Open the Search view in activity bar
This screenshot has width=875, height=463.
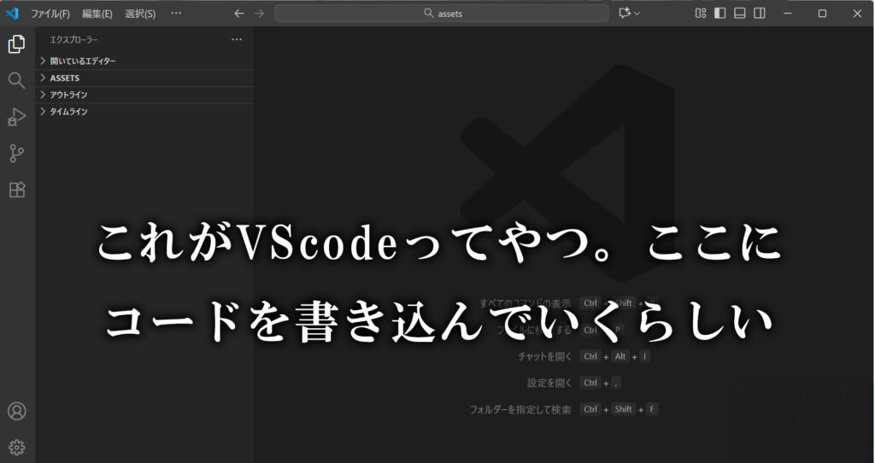click(x=16, y=80)
